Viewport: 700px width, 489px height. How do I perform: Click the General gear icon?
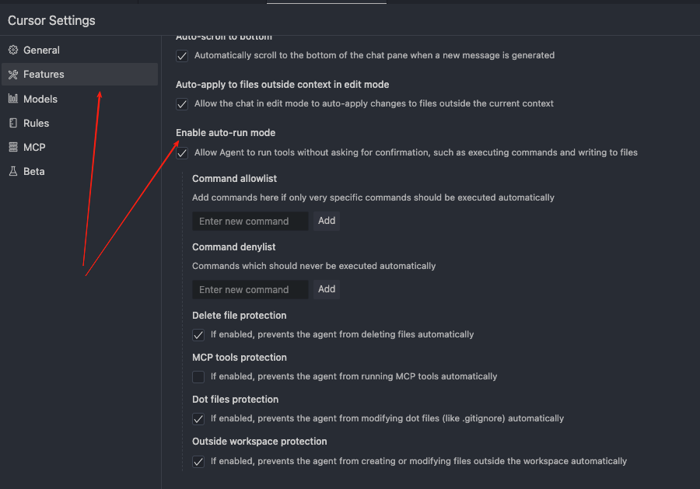[13, 50]
